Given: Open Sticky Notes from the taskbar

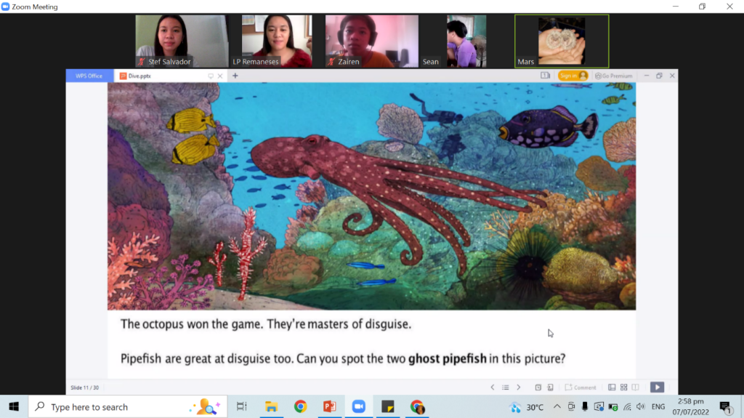Looking at the screenshot, I should point(388,406).
